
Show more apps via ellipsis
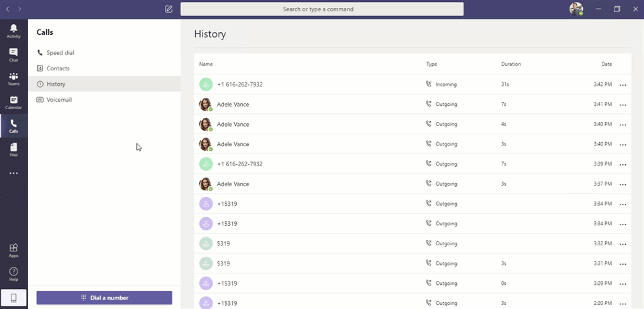coord(13,174)
